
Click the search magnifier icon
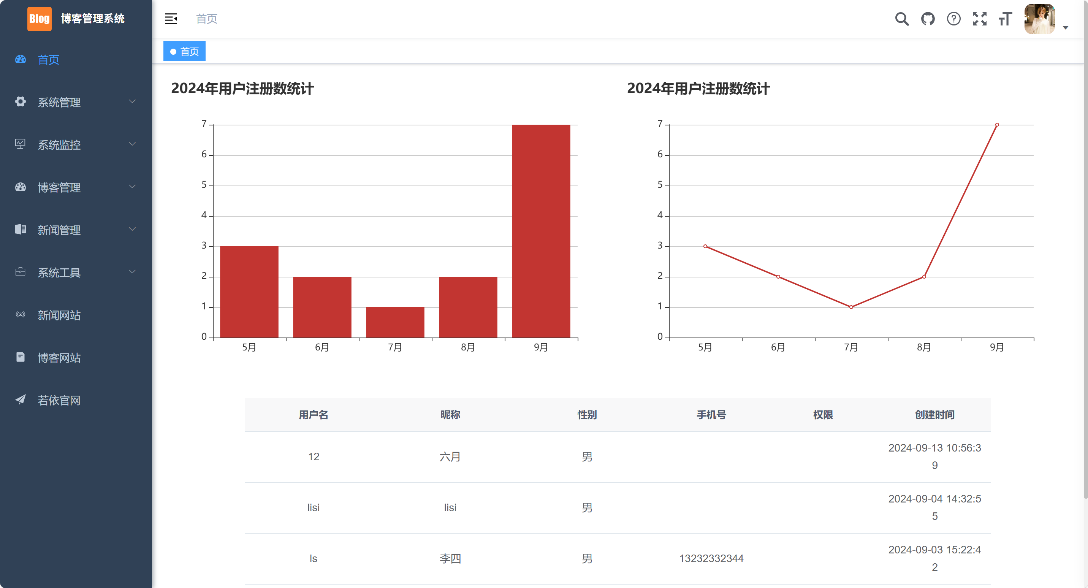901,19
